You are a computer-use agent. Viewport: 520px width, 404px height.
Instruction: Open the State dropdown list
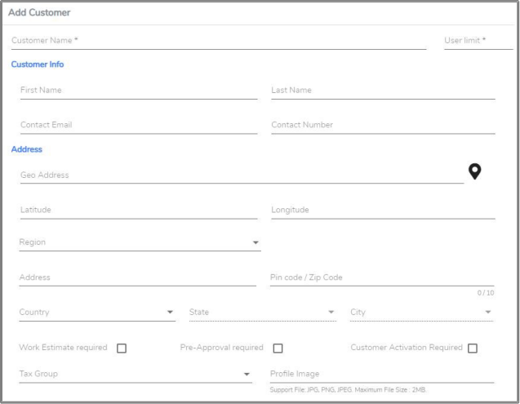tap(263, 313)
